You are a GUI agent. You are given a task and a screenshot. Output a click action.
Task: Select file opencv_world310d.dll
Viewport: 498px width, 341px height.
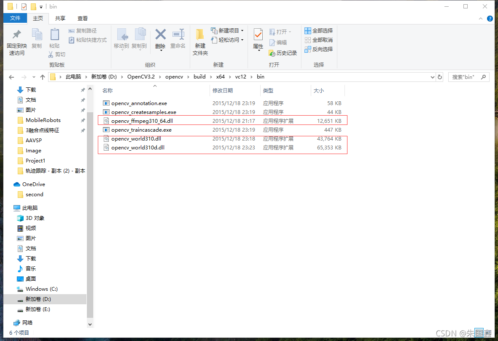pos(138,148)
